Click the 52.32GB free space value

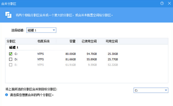click(x=113, y=65)
